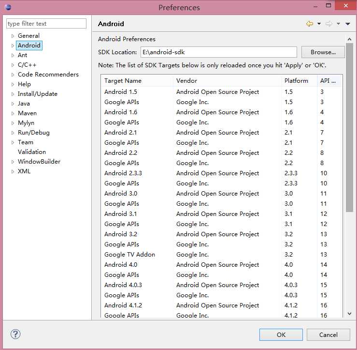The image size is (357, 350).
Task: Select Run/Debug preferences category
Action: click(34, 133)
